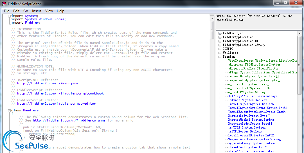Click the BindUIColumn("Method", 60) code line
This screenshot has width=304, height=153.
(62, 127)
